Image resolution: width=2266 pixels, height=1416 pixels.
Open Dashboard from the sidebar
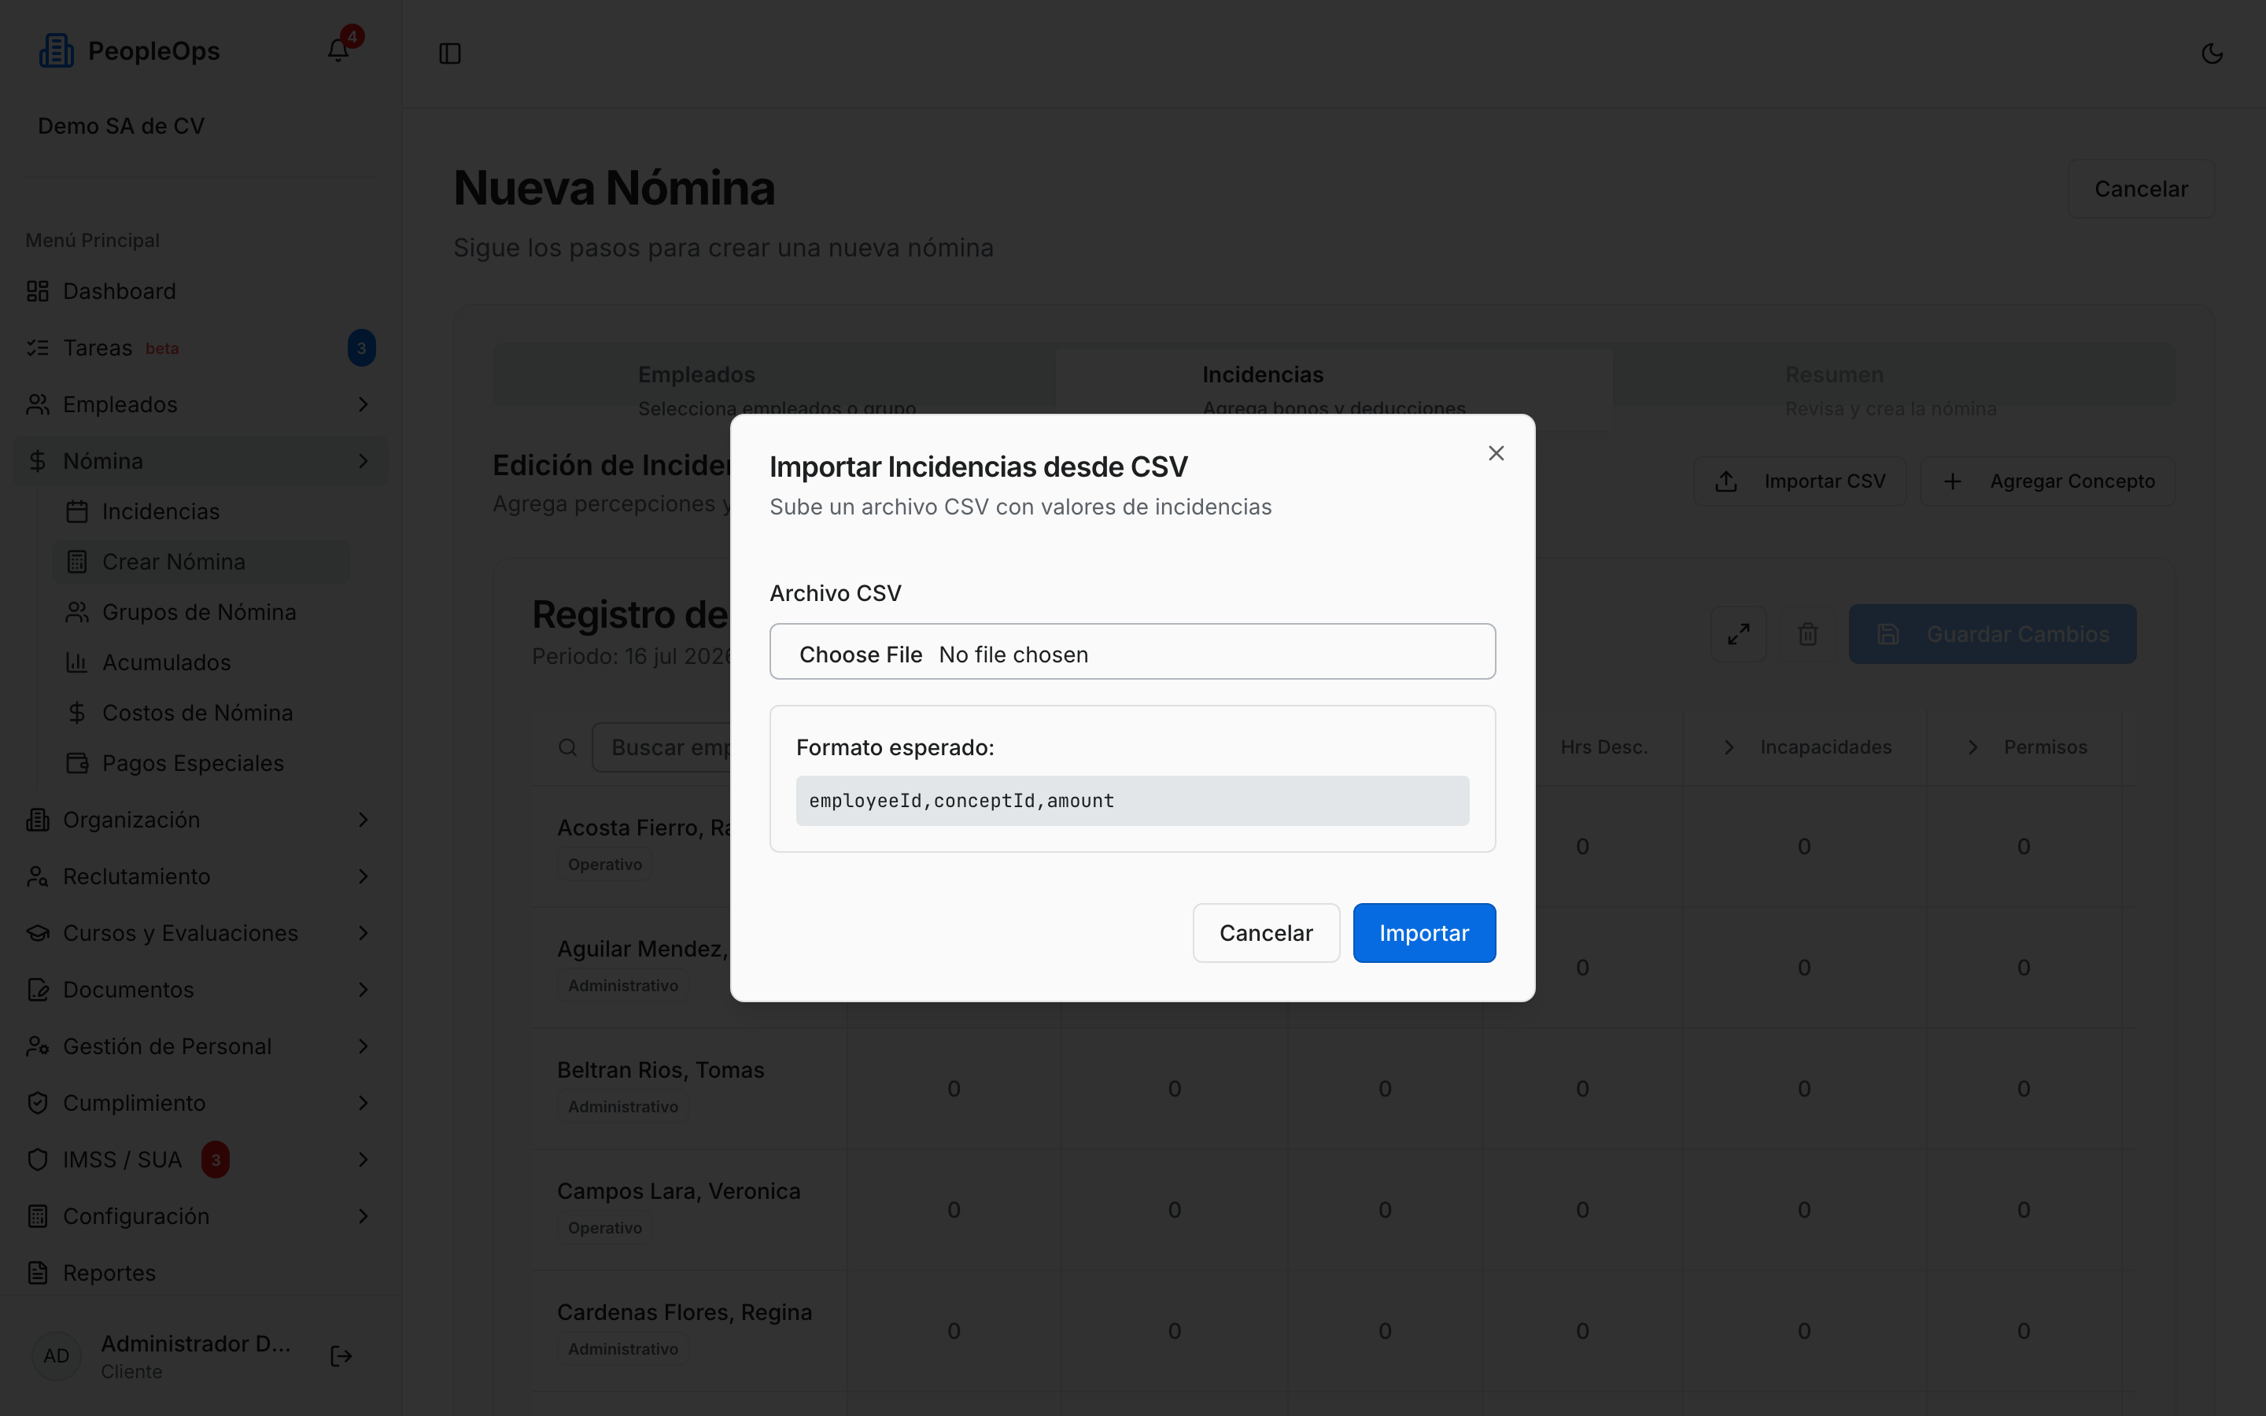(x=119, y=291)
